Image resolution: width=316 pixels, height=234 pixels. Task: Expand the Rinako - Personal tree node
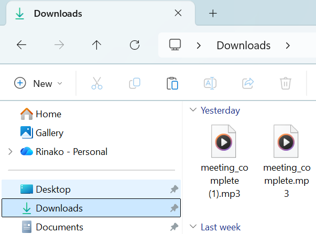tap(10, 152)
